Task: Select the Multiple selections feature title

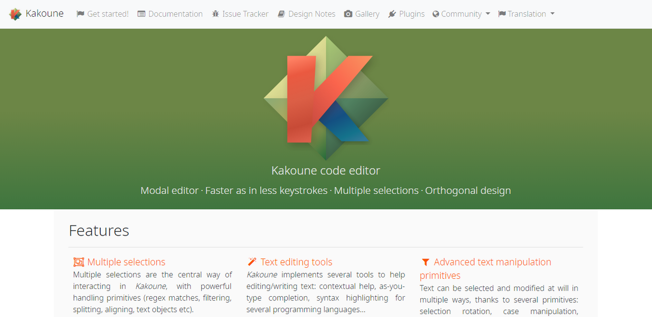Action: pos(126,262)
